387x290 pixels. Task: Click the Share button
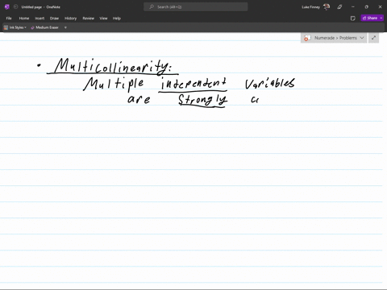point(370,18)
